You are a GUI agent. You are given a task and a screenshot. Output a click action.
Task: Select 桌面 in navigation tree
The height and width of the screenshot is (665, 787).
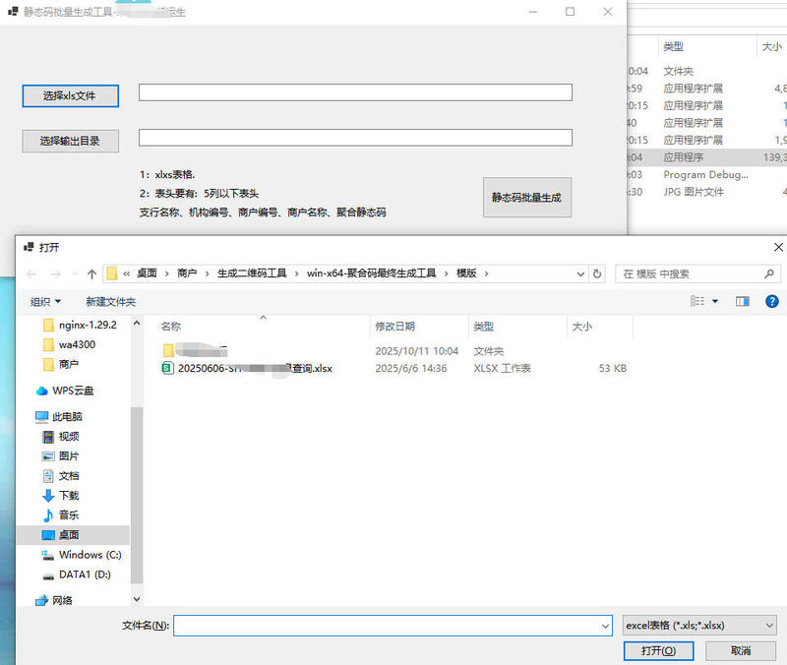click(x=73, y=535)
